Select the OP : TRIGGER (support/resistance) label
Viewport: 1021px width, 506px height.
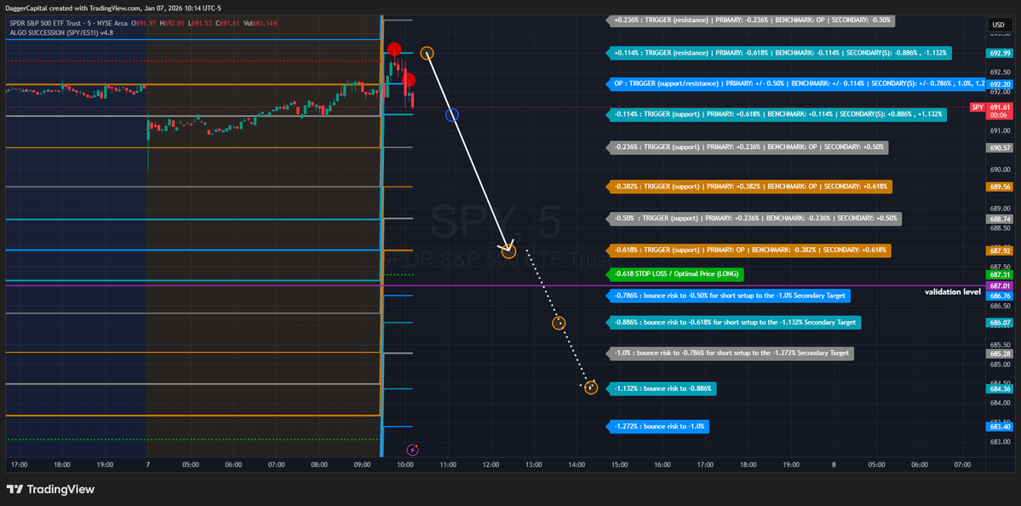(x=795, y=84)
